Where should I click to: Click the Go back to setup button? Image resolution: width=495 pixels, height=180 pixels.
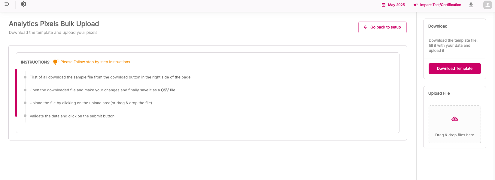(382, 27)
